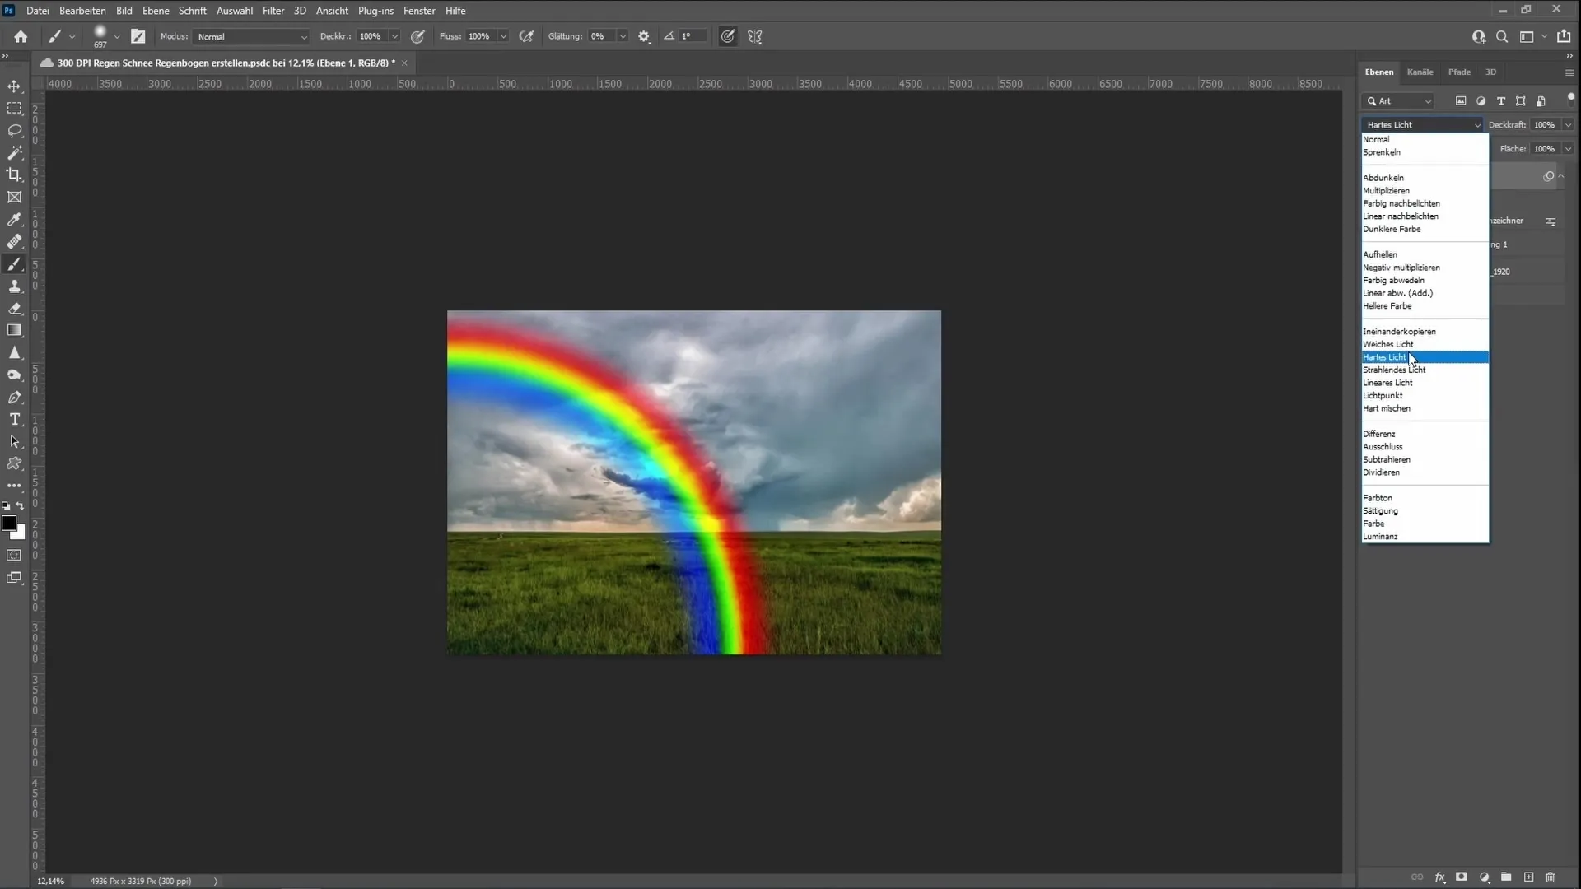Open the Ebene menu
This screenshot has height=889, width=1581.
(x=156, y=11)
